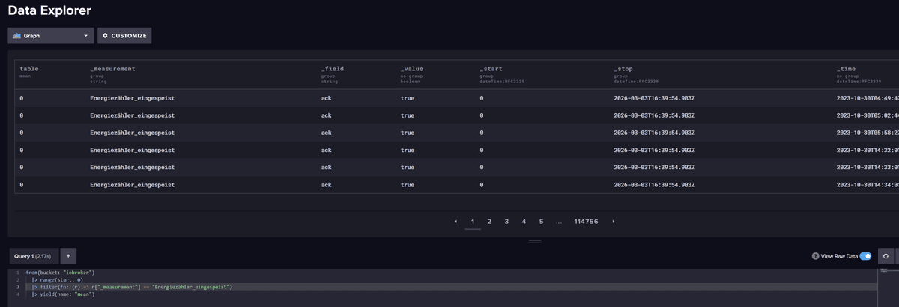This screenshot has height=307, width=899.
Task: Click the timestamp 2023-10-30T05:02 cell
Action: (x=868, y=115)
